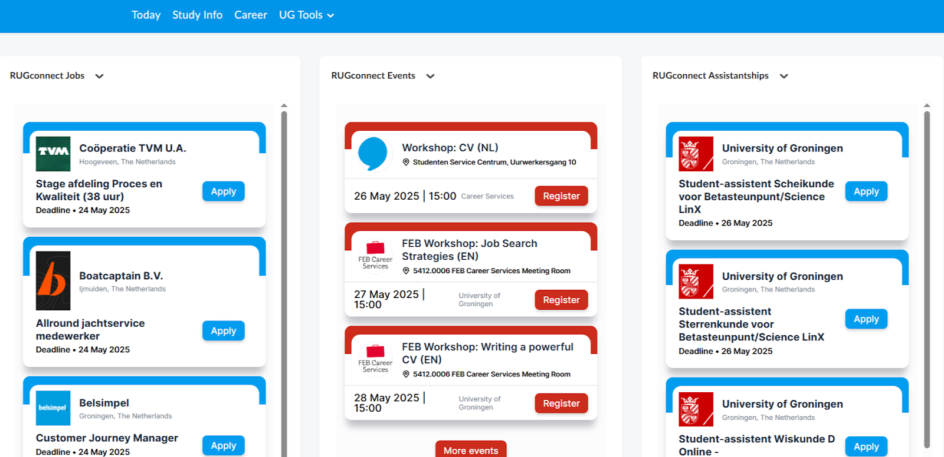Open the Today menu item
Screen dimensions: 944x457
coord(146,15)
